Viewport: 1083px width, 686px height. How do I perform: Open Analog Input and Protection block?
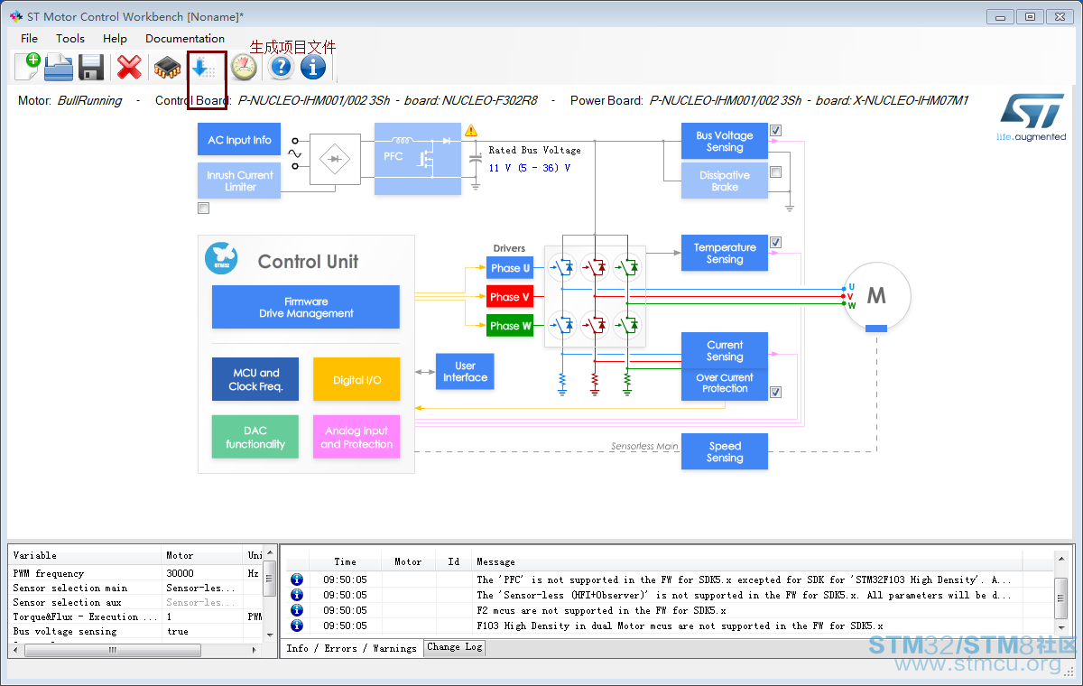tap(356, 437)
